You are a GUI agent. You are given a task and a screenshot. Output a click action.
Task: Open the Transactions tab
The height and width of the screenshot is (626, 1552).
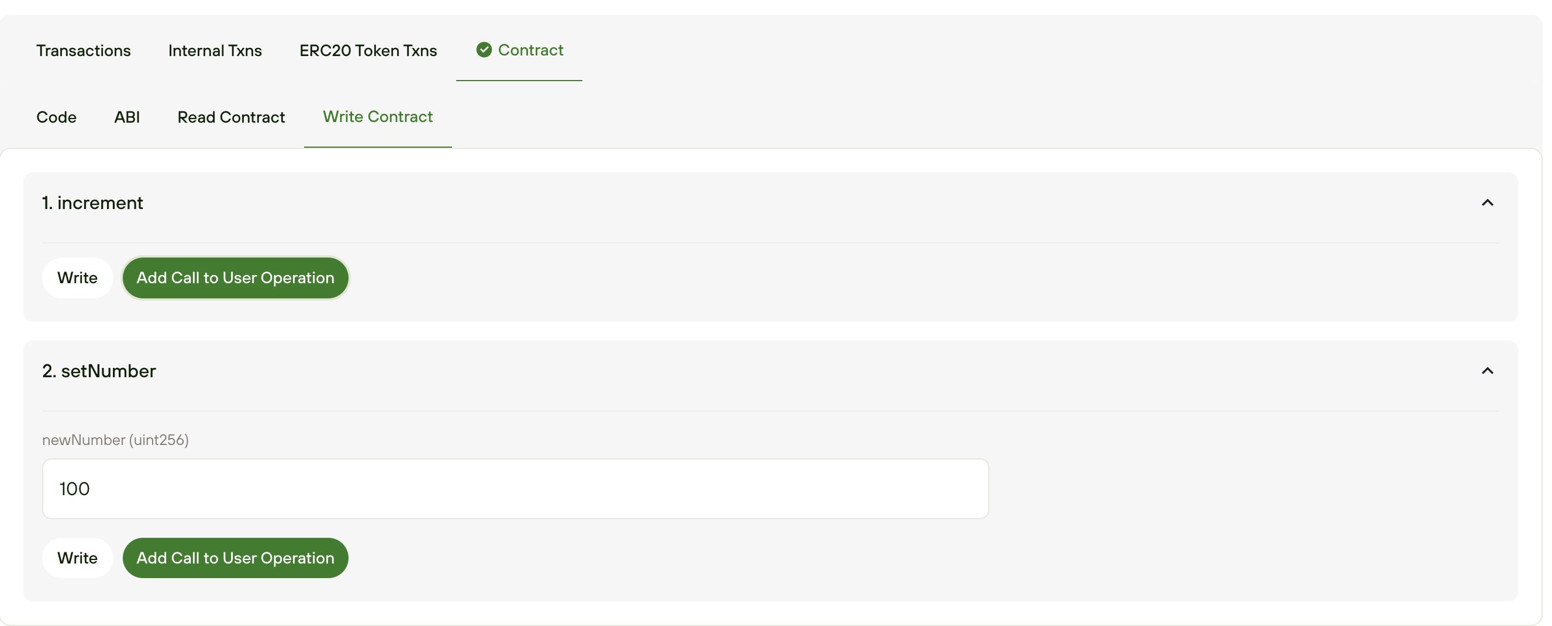coord(83,51)
